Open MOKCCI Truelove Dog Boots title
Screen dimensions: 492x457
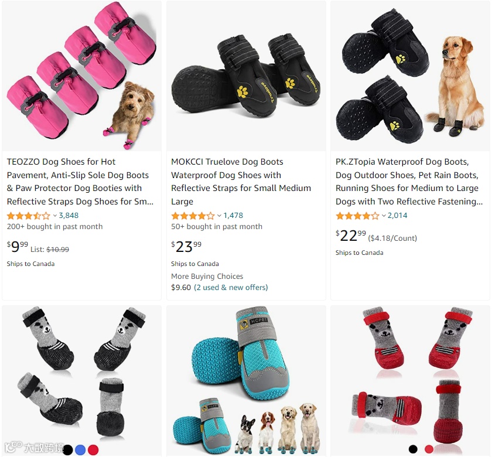point(241,182)
